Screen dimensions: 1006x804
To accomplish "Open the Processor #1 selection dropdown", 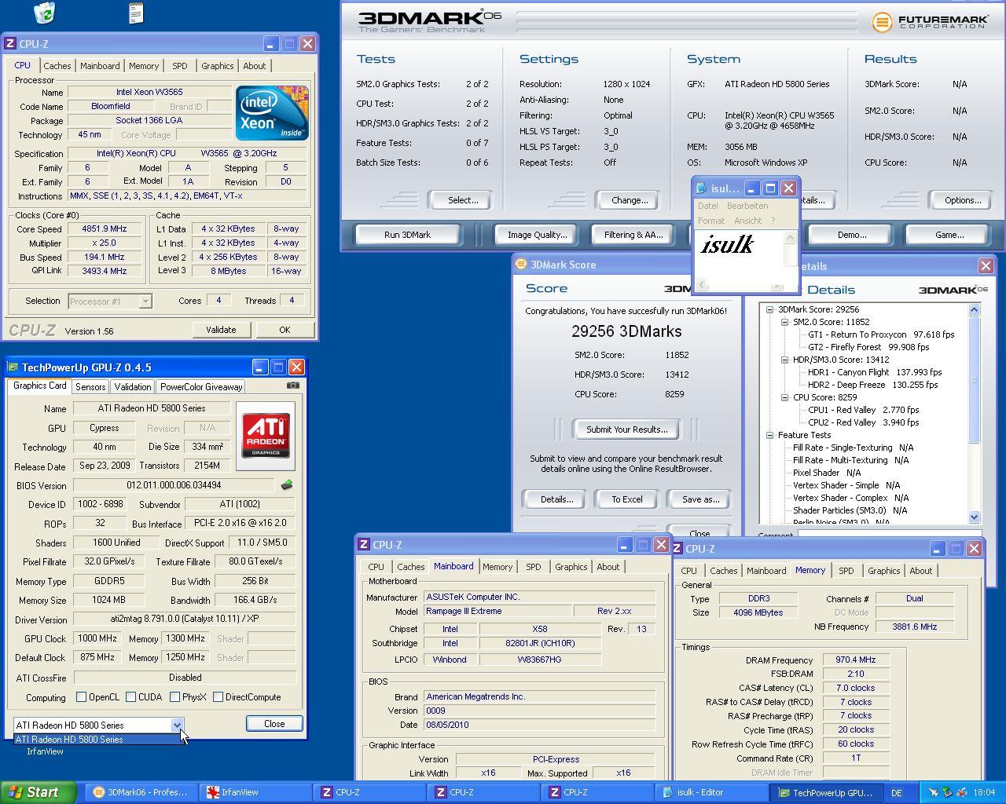I will point(145,301).
